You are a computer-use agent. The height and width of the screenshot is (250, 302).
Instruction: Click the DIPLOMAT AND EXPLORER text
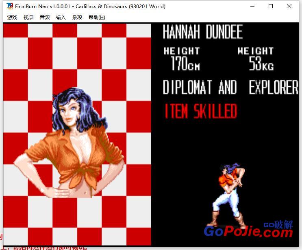click(x=230, y=87)
